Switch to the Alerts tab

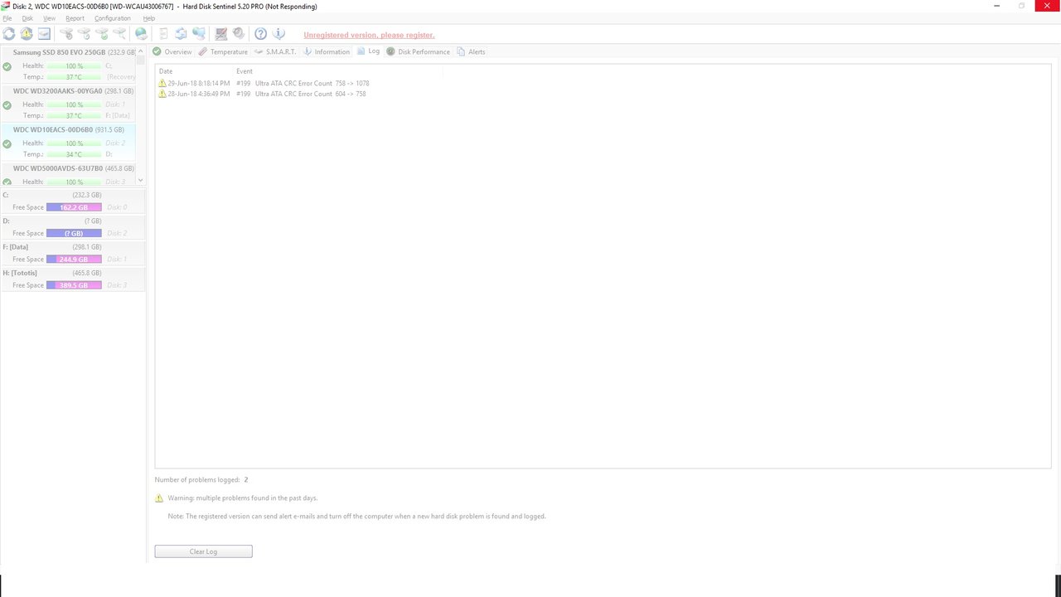tap(471, 51)
